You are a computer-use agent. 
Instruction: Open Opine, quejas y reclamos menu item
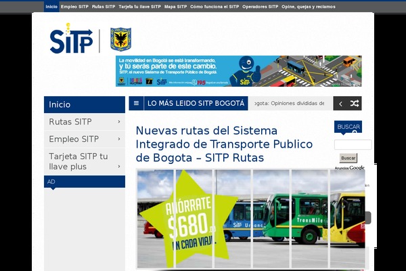pos(309,7)
